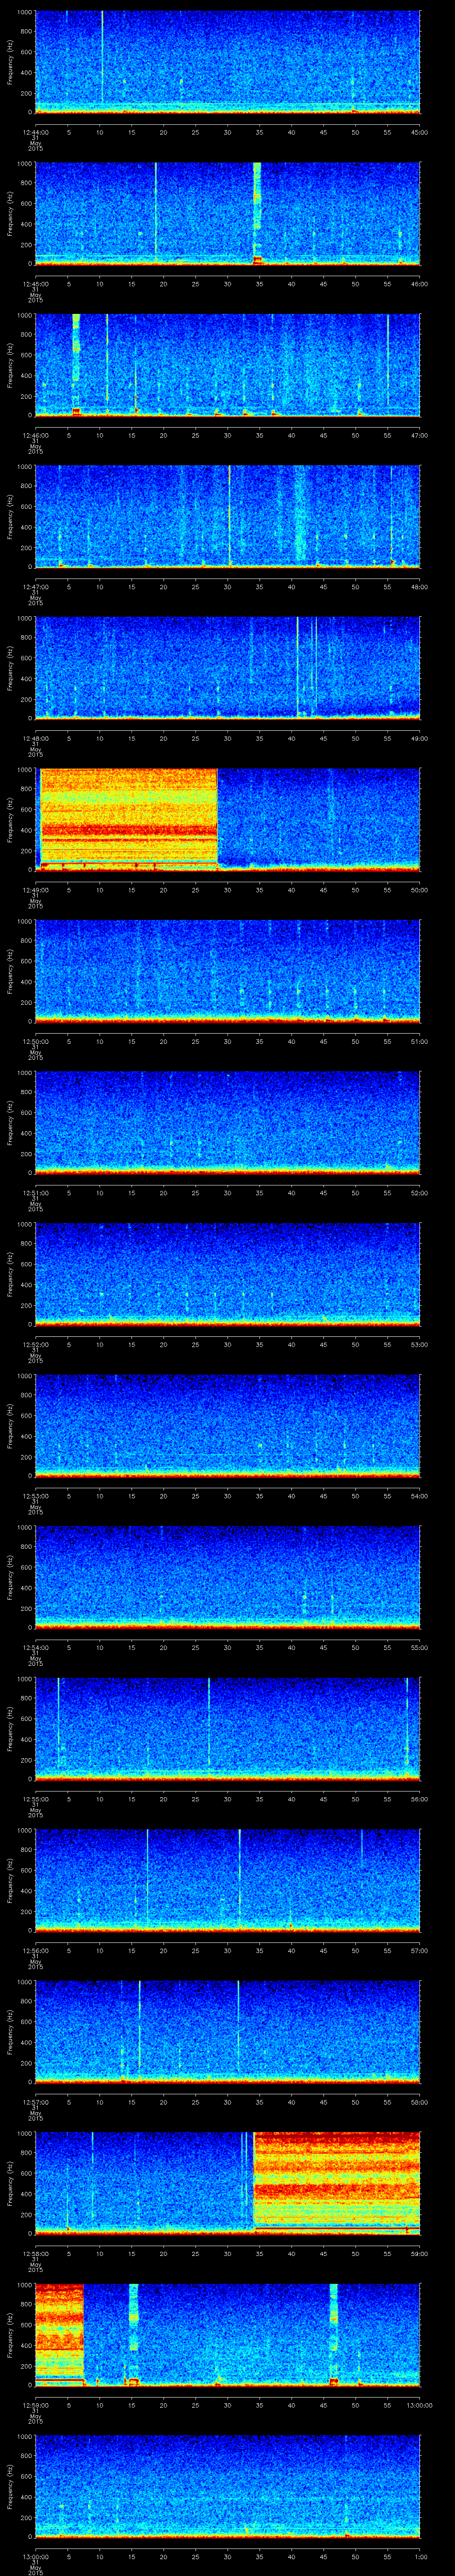Click the thin vertical line at 10 seconds in 12:44 panel
This screenshot has height=2576, width=455.
coord(102,55)
